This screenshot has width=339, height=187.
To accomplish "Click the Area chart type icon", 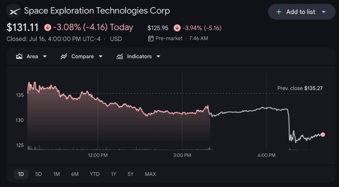I will pos(19,56).
